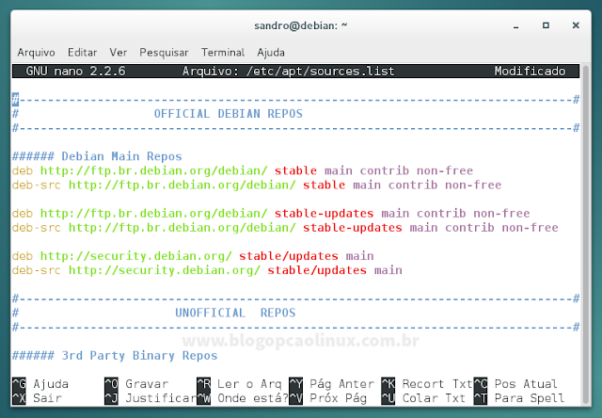Open the Ajuda menu

click(271, 53)
